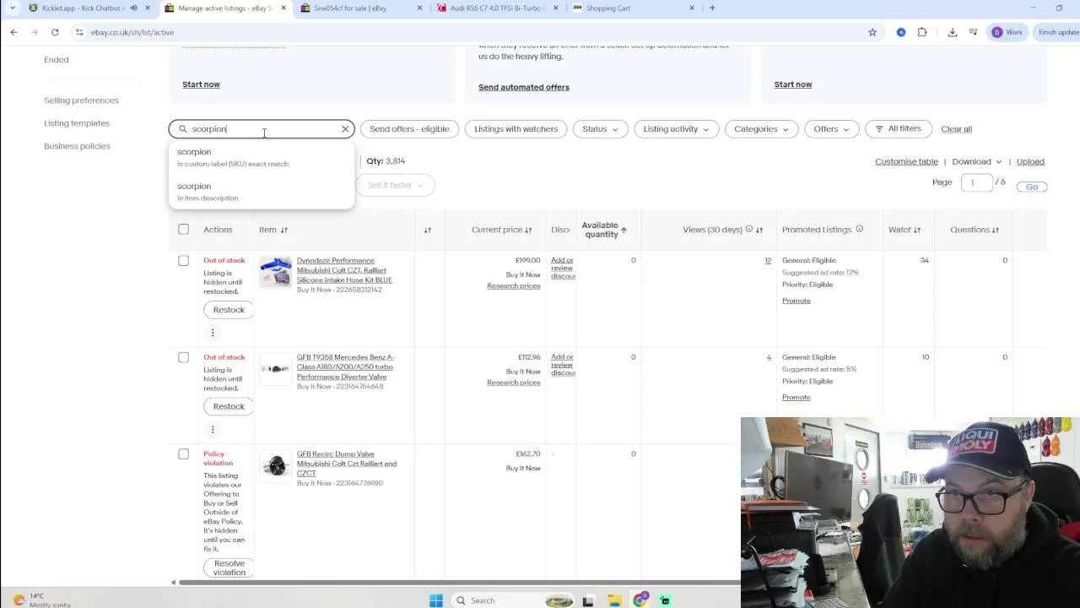Open the Work profile button
1080x608 pixels.
click(x=1007, y=32)
